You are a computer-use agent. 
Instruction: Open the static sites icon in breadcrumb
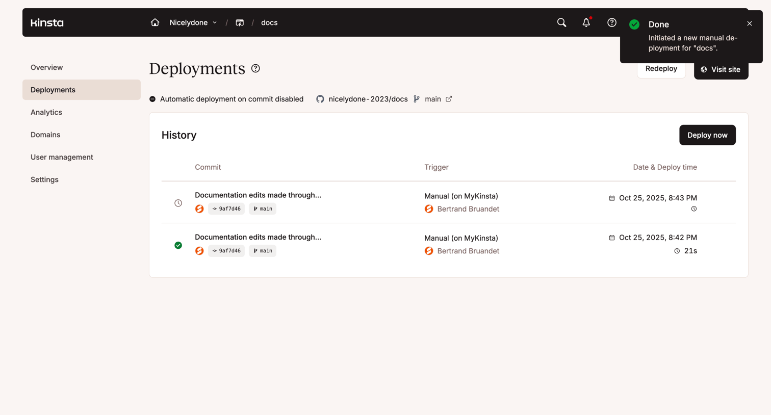click(x=240, y=22)
